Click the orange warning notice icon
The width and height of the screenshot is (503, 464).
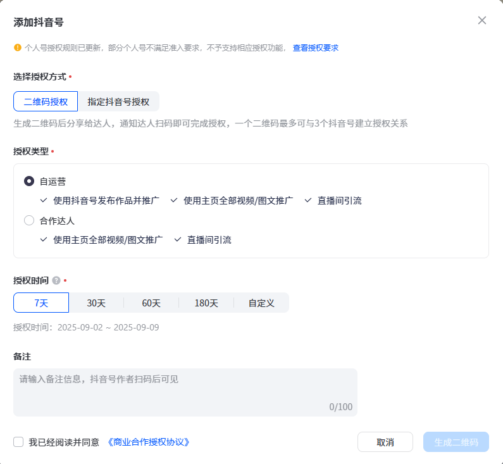coord(18,48)
